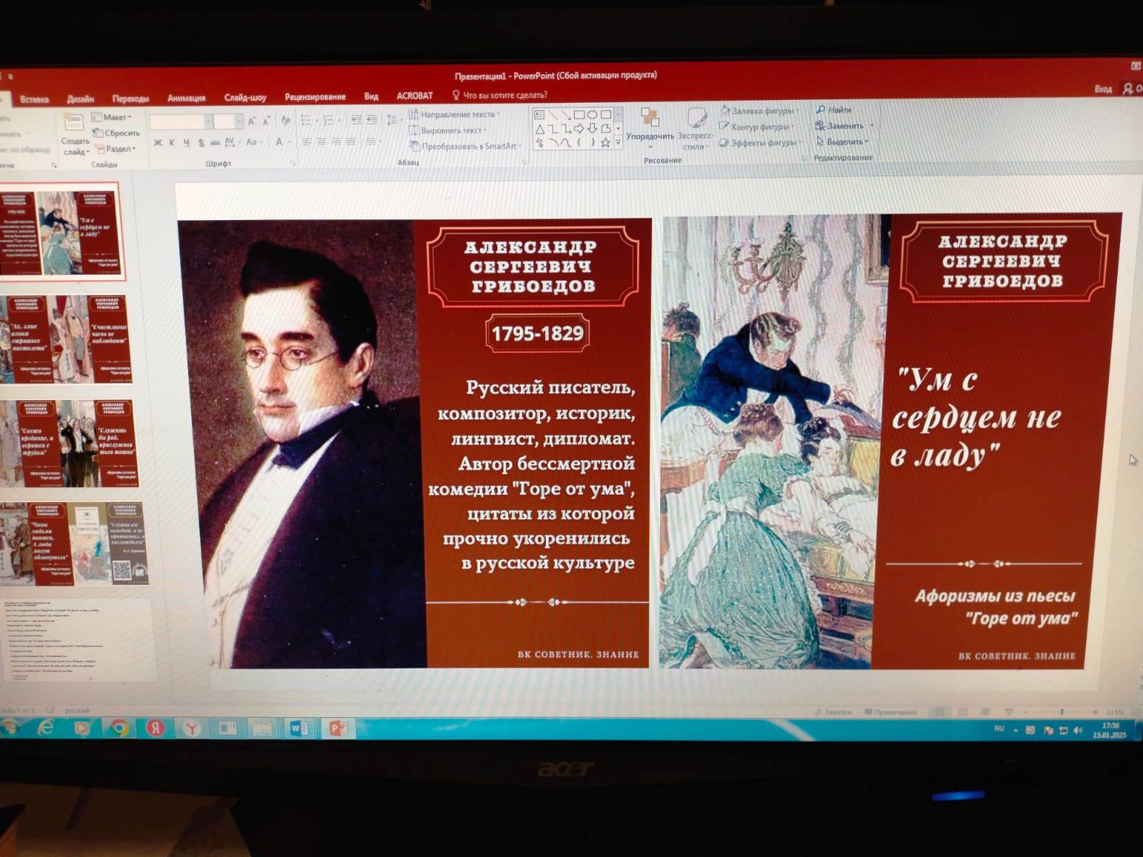
Task: Open Word from the taskbar
Action: pos(299,728)
